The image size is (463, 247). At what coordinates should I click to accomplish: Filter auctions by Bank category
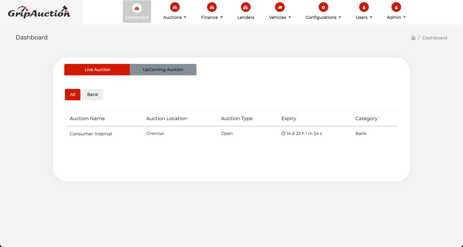coord(93,95)
